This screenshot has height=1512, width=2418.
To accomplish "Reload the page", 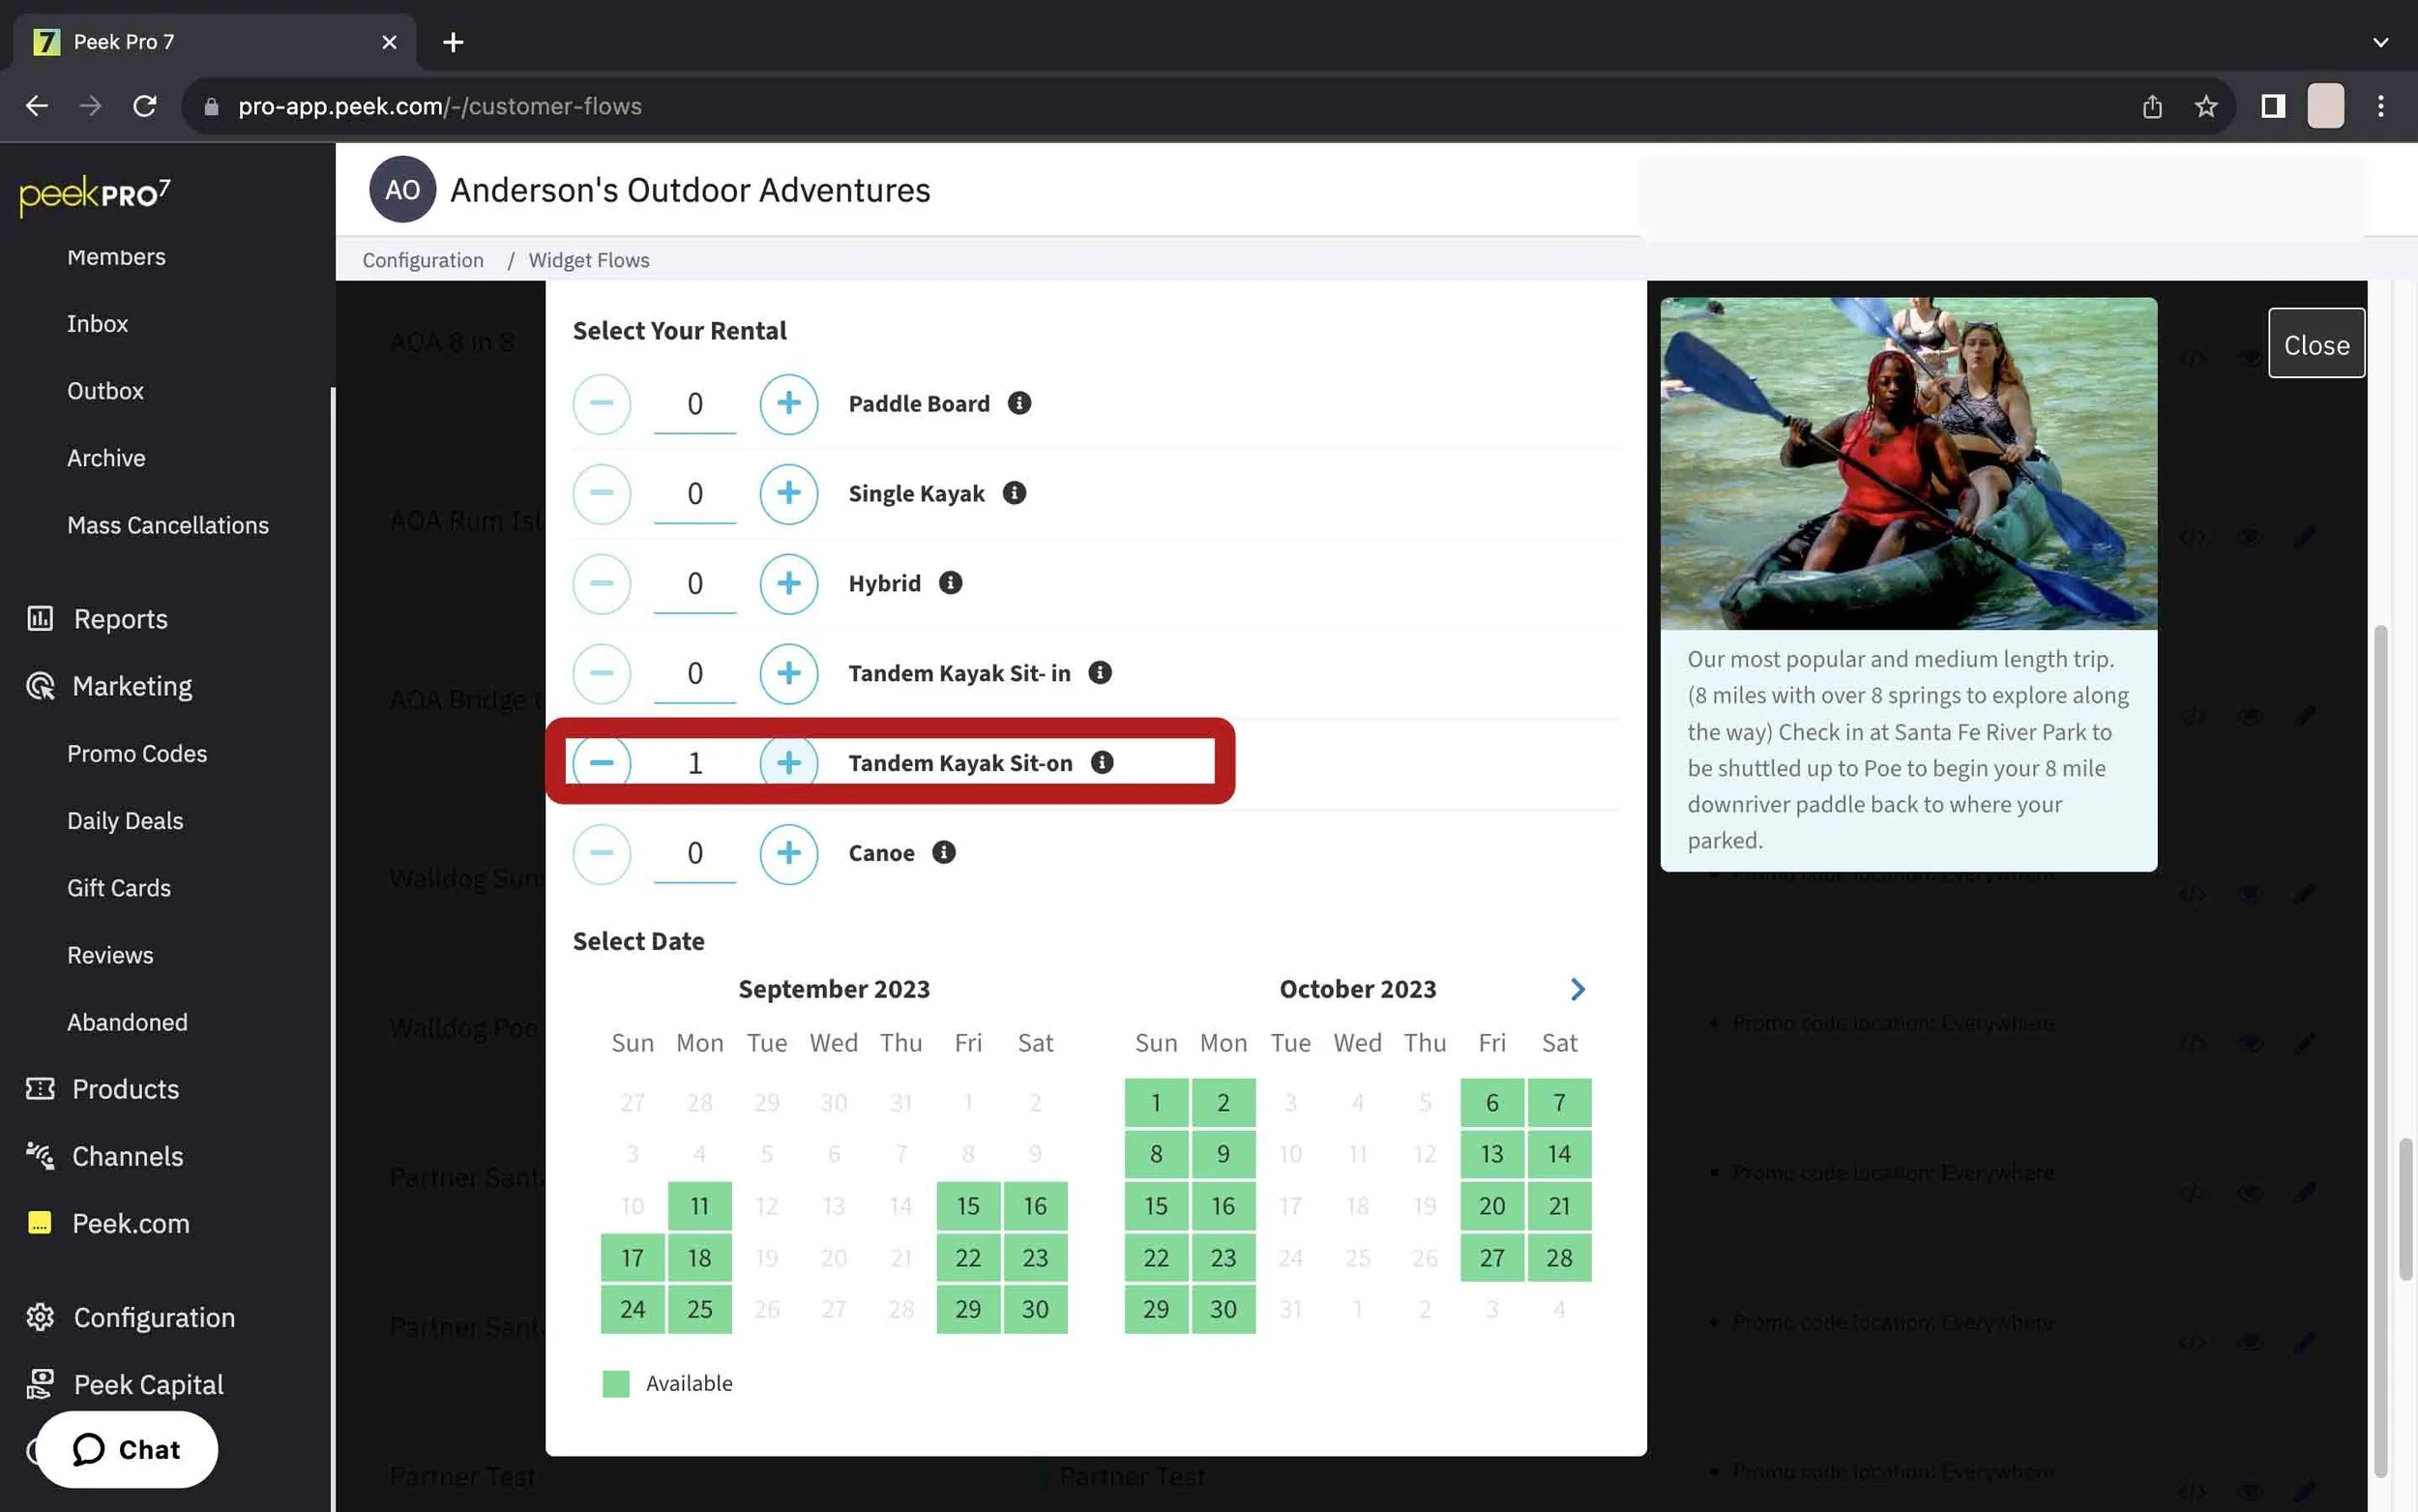I will [145, 106].
